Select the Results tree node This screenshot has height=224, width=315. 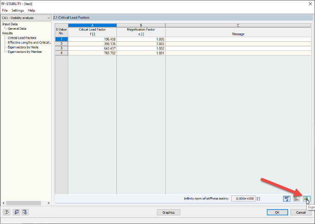pyautogui.click(x=7, y=33)
